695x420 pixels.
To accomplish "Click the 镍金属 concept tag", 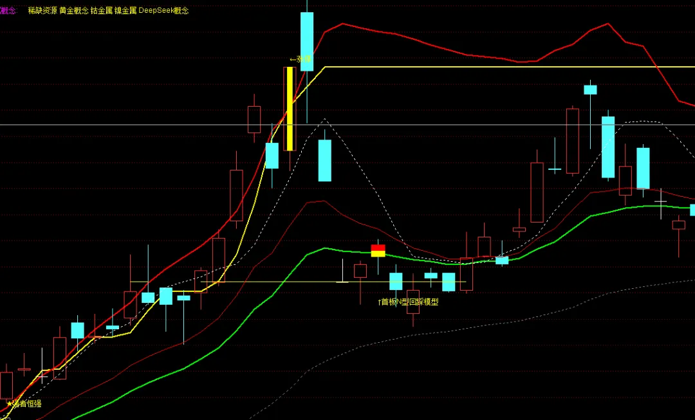I will click(125, 11).
